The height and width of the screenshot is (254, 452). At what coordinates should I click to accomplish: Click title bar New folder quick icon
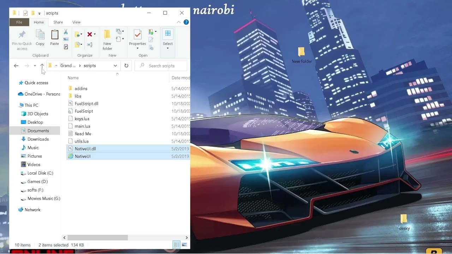(32, 13)
